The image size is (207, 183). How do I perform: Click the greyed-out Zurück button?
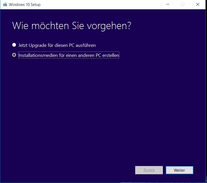click(x=149, y=170)
